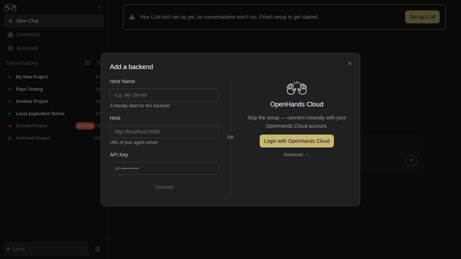Click the new folder icon beside Conversations
The width and height of the screenshot is (461, 259).
point(88,63)
